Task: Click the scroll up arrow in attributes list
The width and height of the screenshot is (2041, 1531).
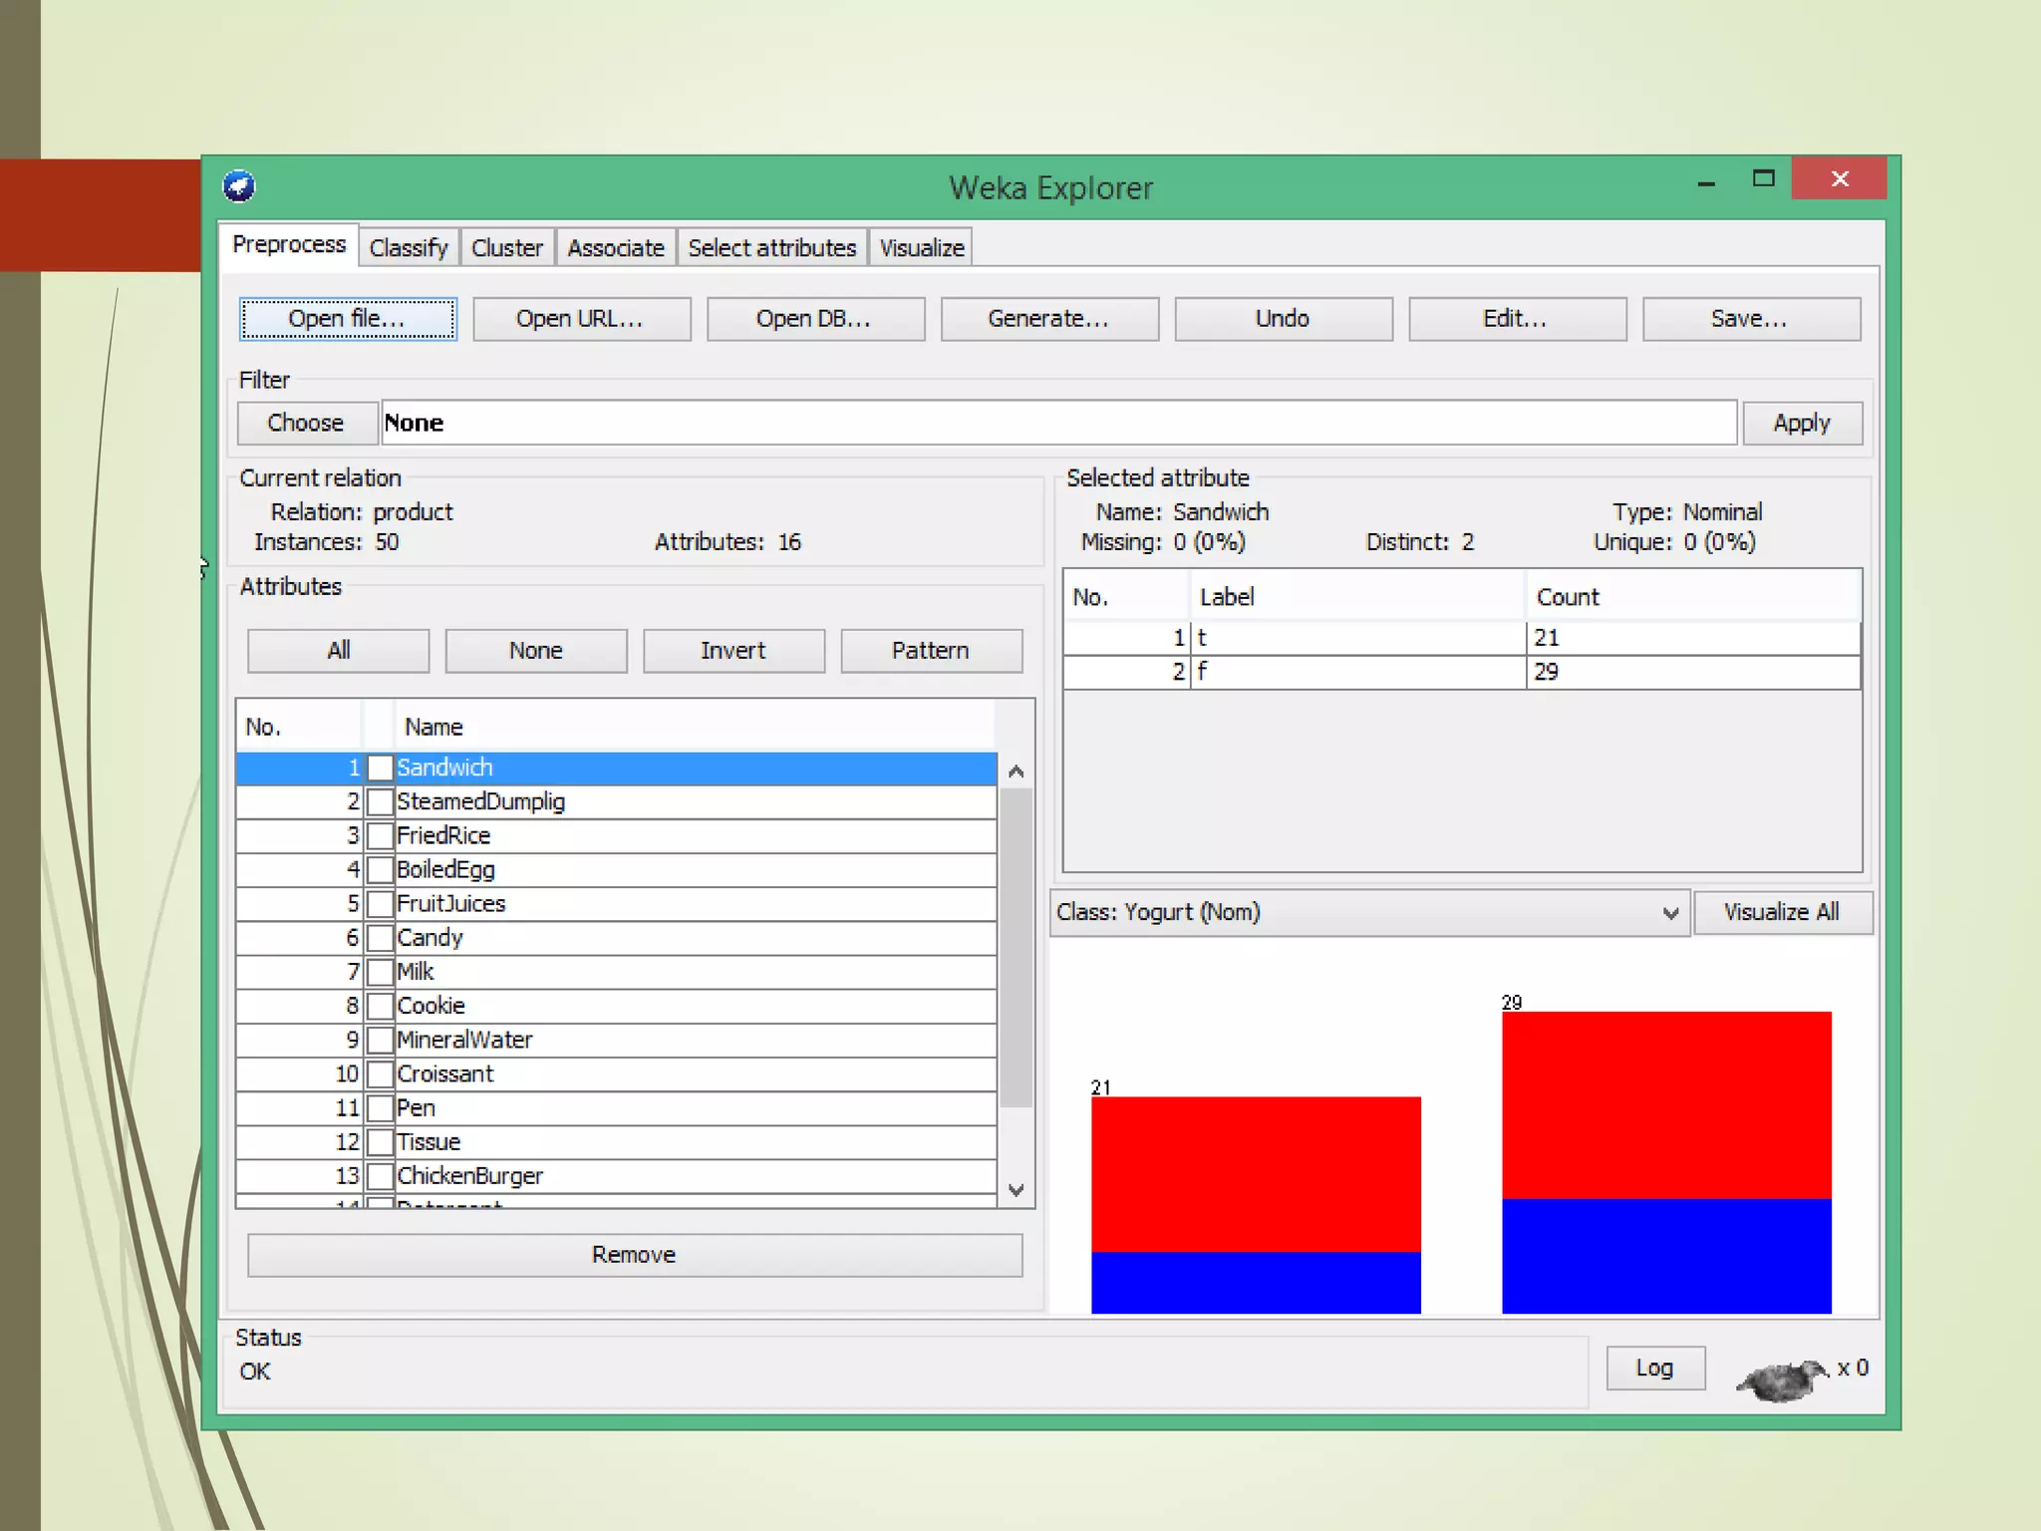Action: click(1016, 771)
